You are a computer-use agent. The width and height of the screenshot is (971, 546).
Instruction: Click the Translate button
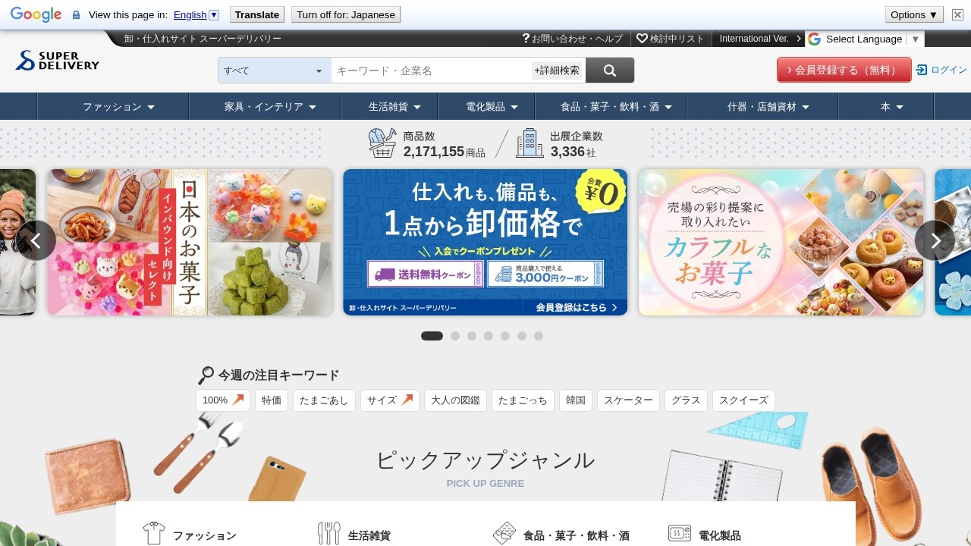[257, 14]
